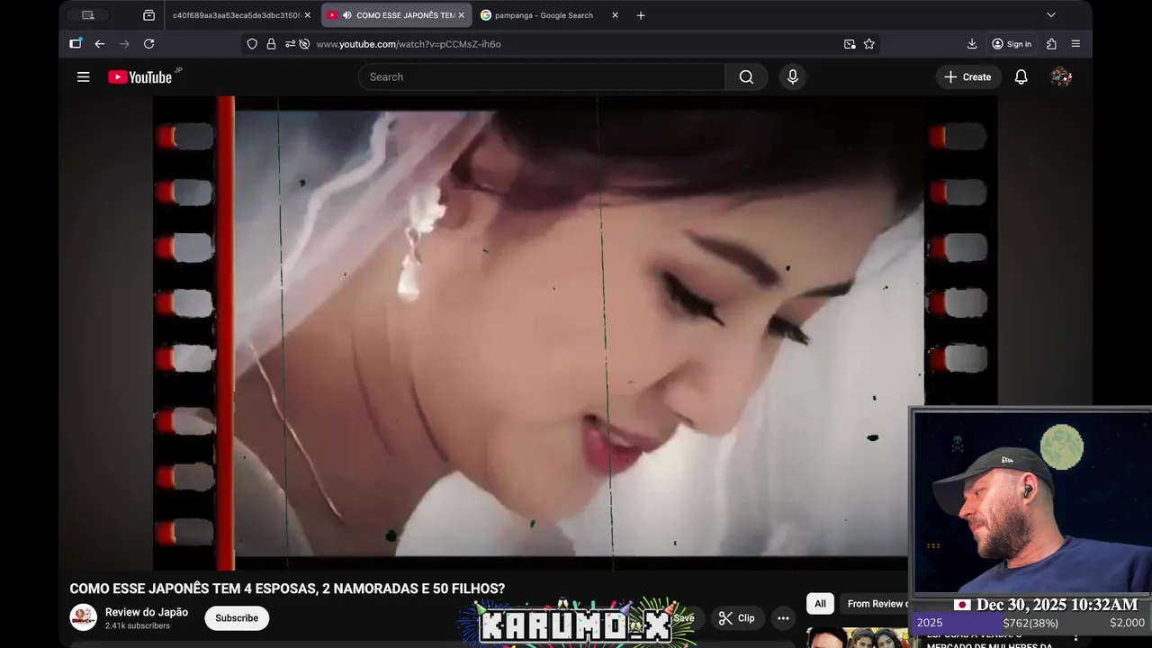Mute tab audio via speaker icon

tap(346, 15)
